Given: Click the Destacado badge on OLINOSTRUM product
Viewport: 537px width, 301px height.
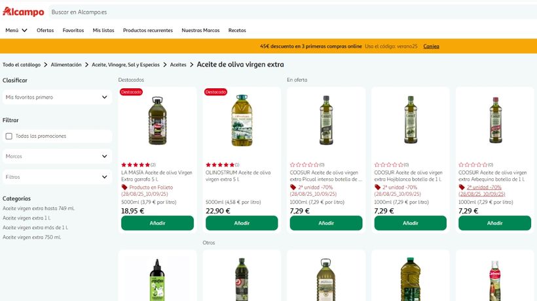Looking at the screenshot, I should (215, 92).
